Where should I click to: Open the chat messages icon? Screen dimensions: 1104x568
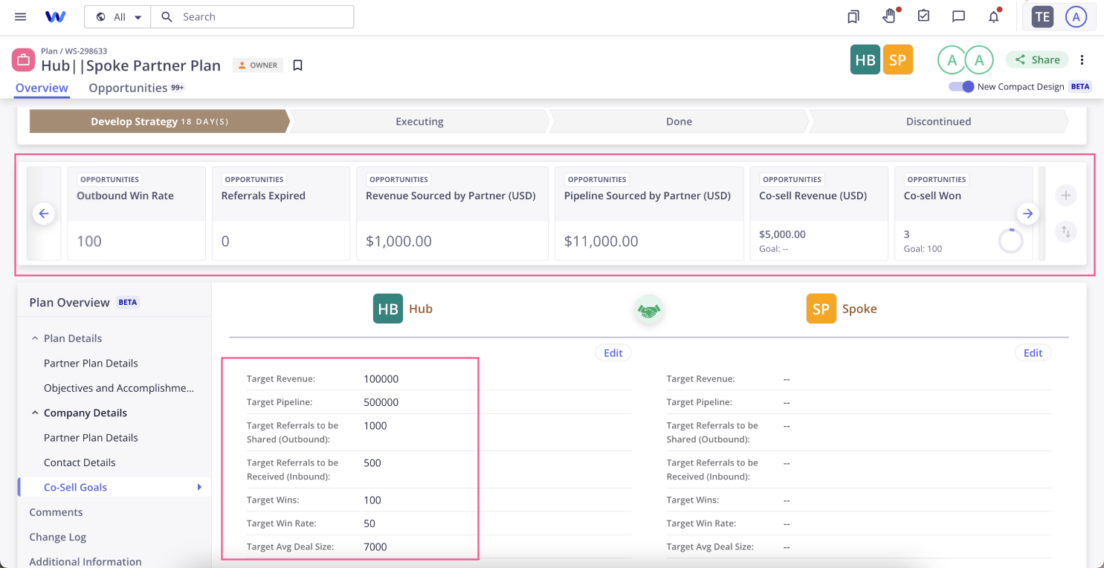click(958, 16)
